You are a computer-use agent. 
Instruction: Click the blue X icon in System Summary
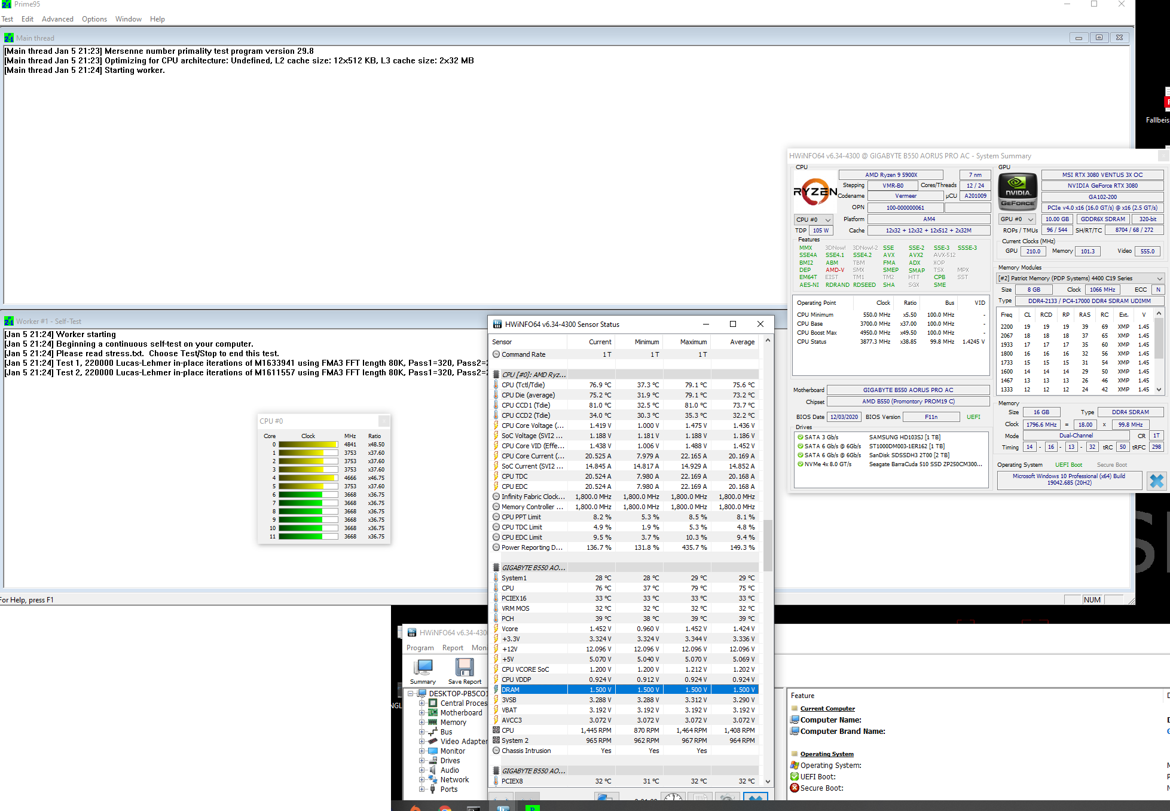tap(1157, 481)
